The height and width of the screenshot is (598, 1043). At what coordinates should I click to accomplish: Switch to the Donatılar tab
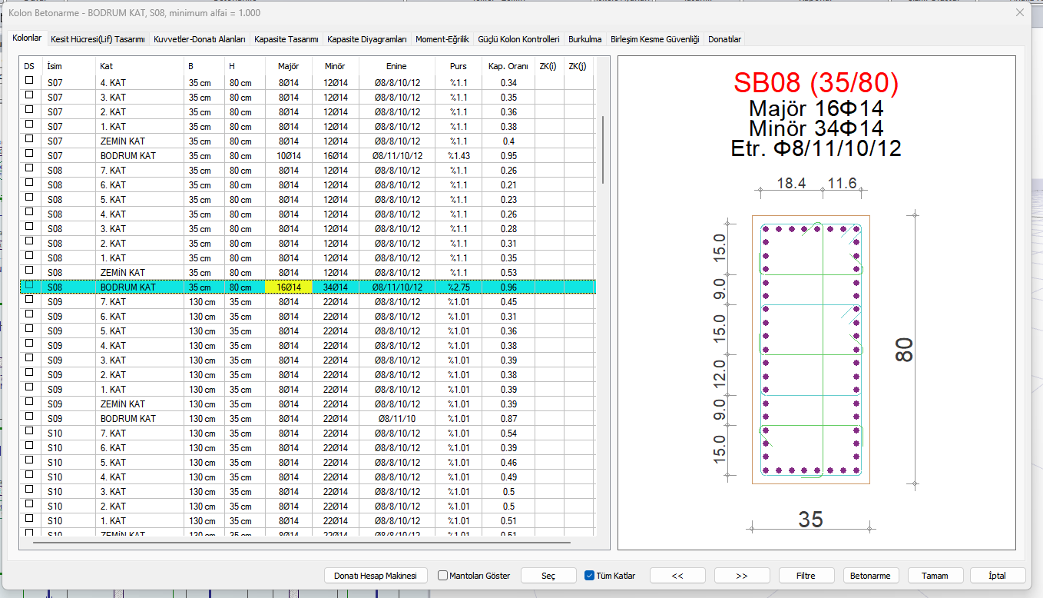coord(724,39)
